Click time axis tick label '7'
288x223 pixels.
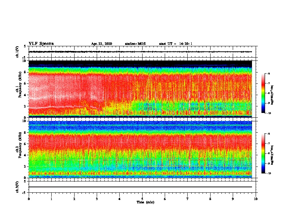point(188,199)
